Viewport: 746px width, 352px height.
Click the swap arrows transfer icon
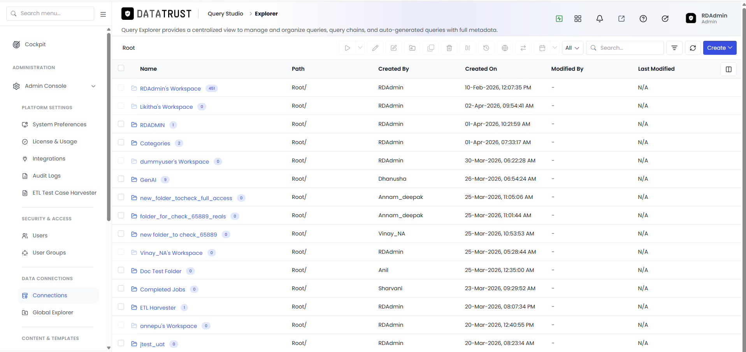pyautogui.click(x=523, y=48)
